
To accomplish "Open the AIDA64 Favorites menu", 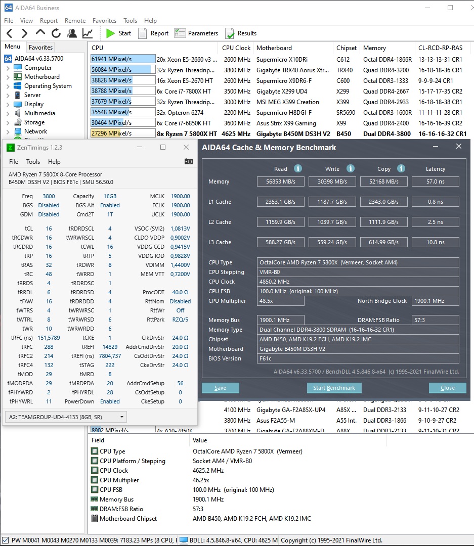I will click(104, 21).
